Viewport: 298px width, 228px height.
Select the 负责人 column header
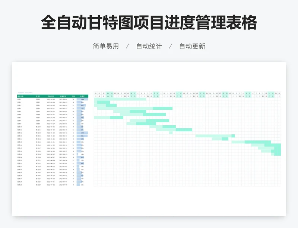(38, 96)
